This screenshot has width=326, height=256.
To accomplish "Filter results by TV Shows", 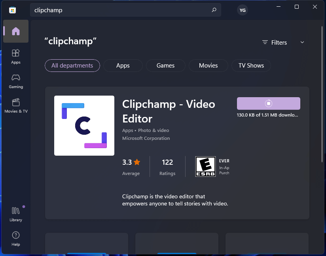I will click(251, 66).
